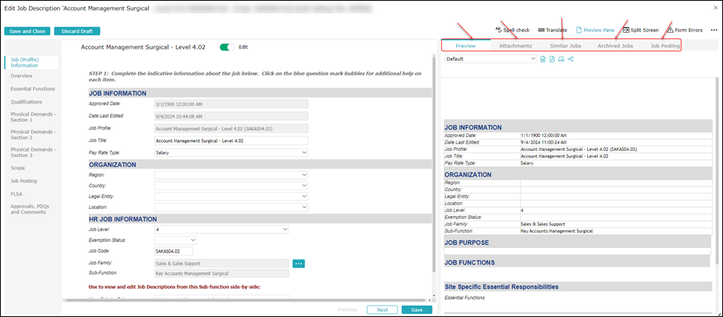Click into the Job Code field
Viewport: 723px width, 317px height.
[174, 251]
